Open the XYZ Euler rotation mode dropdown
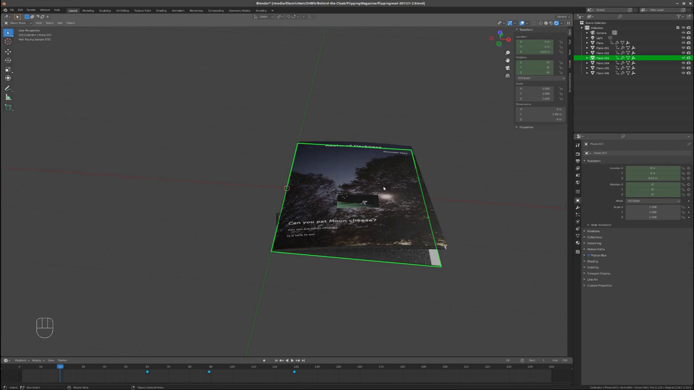Viewport: 694px width, 390px height. 653,201
